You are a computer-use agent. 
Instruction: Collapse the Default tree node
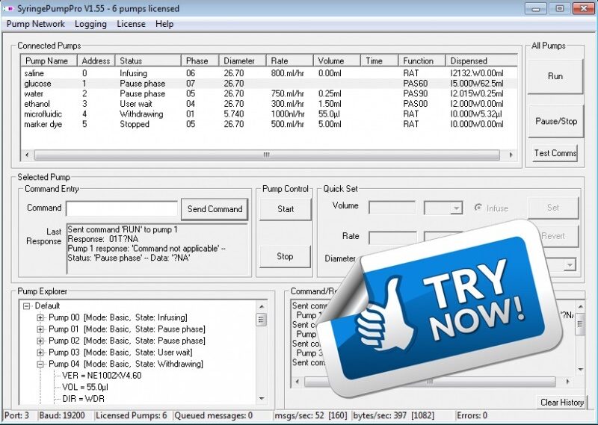26,306
